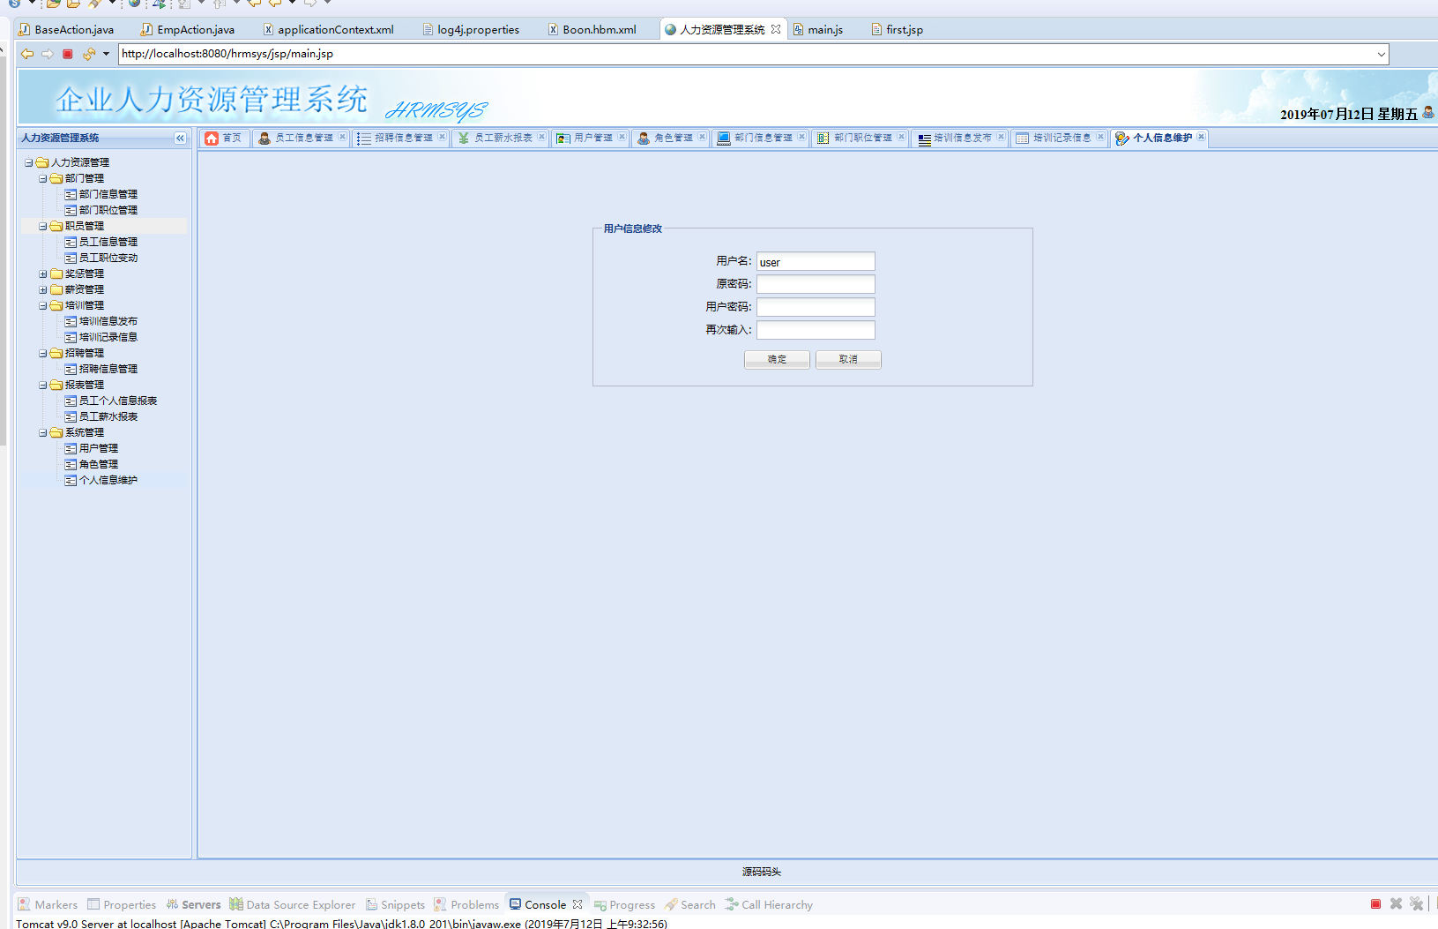Collapse the 人力资源管理系统 side panel
Screen dimensions: 1438x929
[x=180, y=138]
